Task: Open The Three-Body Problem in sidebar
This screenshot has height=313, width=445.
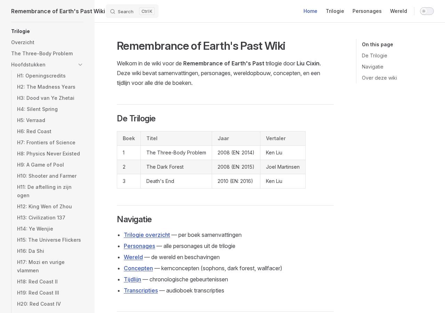Action: coord(42,54)
